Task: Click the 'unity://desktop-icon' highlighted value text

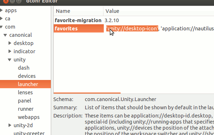Action: 132,29
